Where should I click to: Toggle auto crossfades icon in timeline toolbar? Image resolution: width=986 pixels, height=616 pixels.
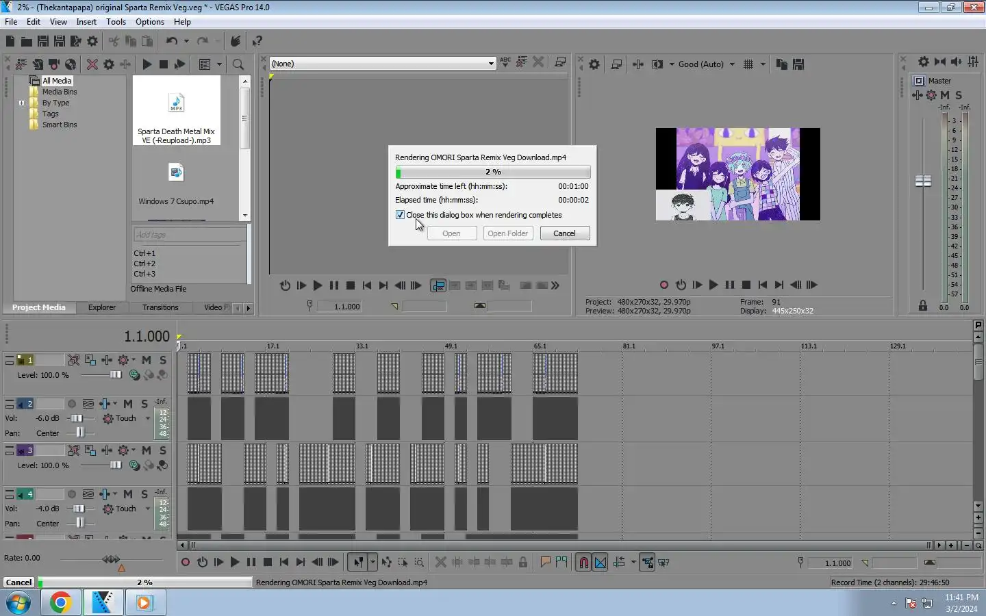click(x=601, y=563)
